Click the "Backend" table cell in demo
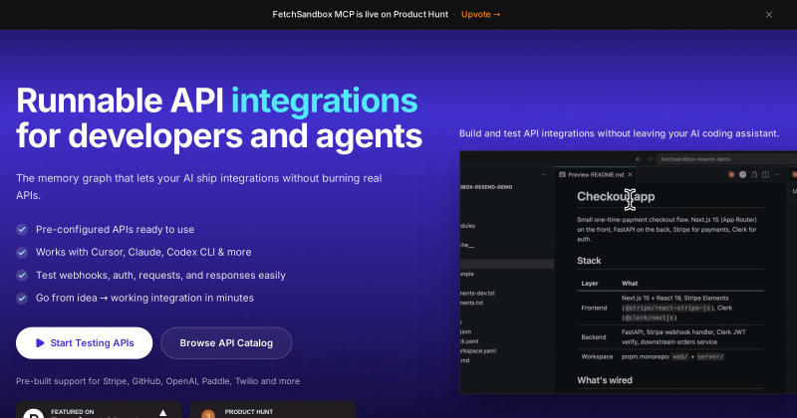The image size is (797, 418). pyautogui.click(x=593, y=337)
